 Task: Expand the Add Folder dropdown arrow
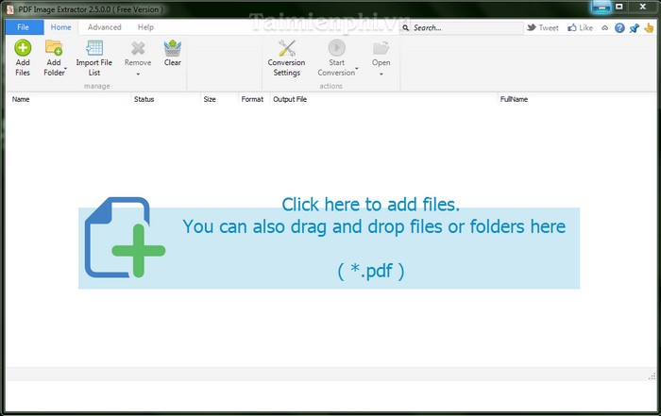coord(65,68)
